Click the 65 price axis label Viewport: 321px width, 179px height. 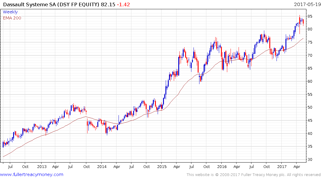[x=310, y=68]
